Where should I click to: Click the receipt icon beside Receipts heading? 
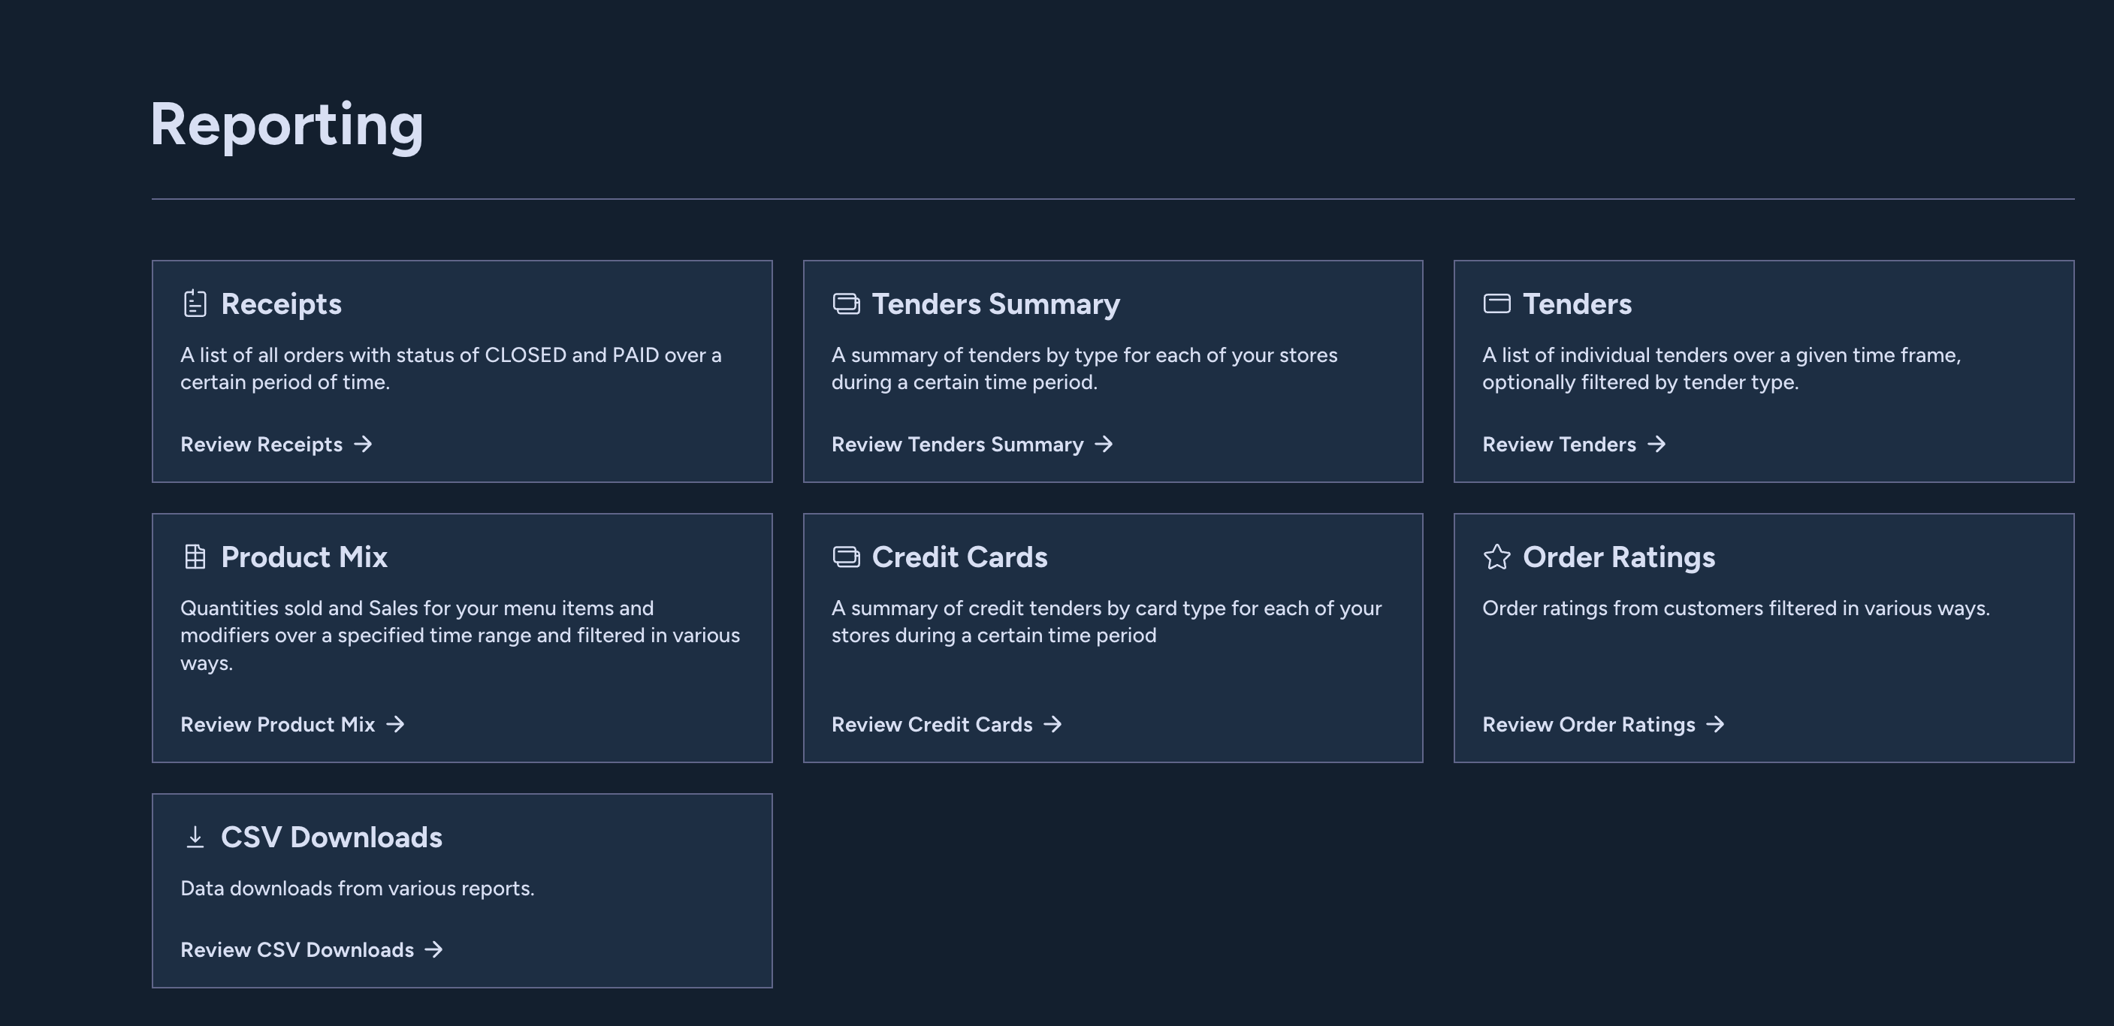pyautogui.click(x=195, y=303)
